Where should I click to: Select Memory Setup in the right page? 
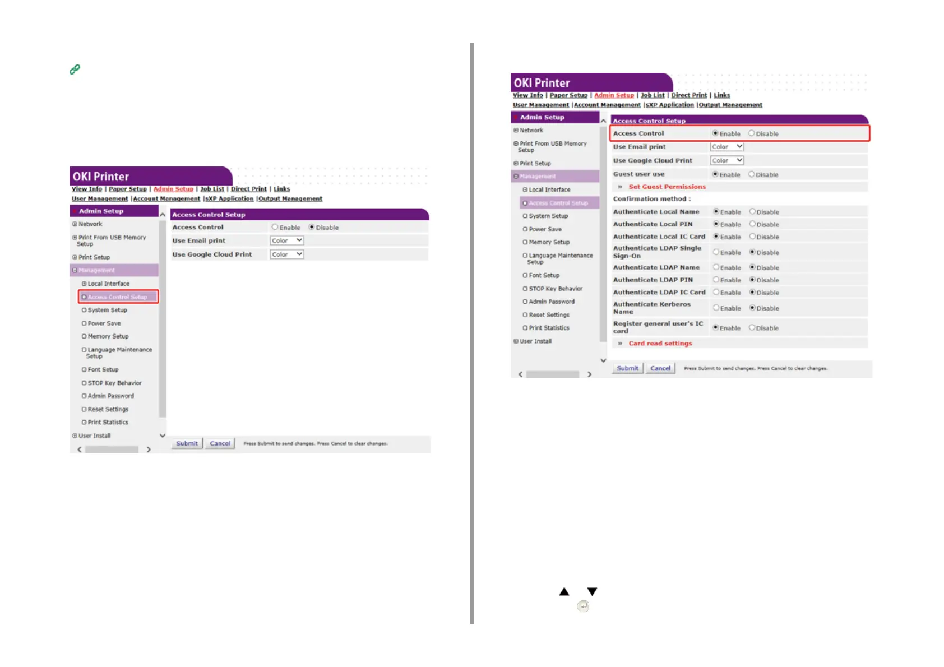[x=549, y=242]
